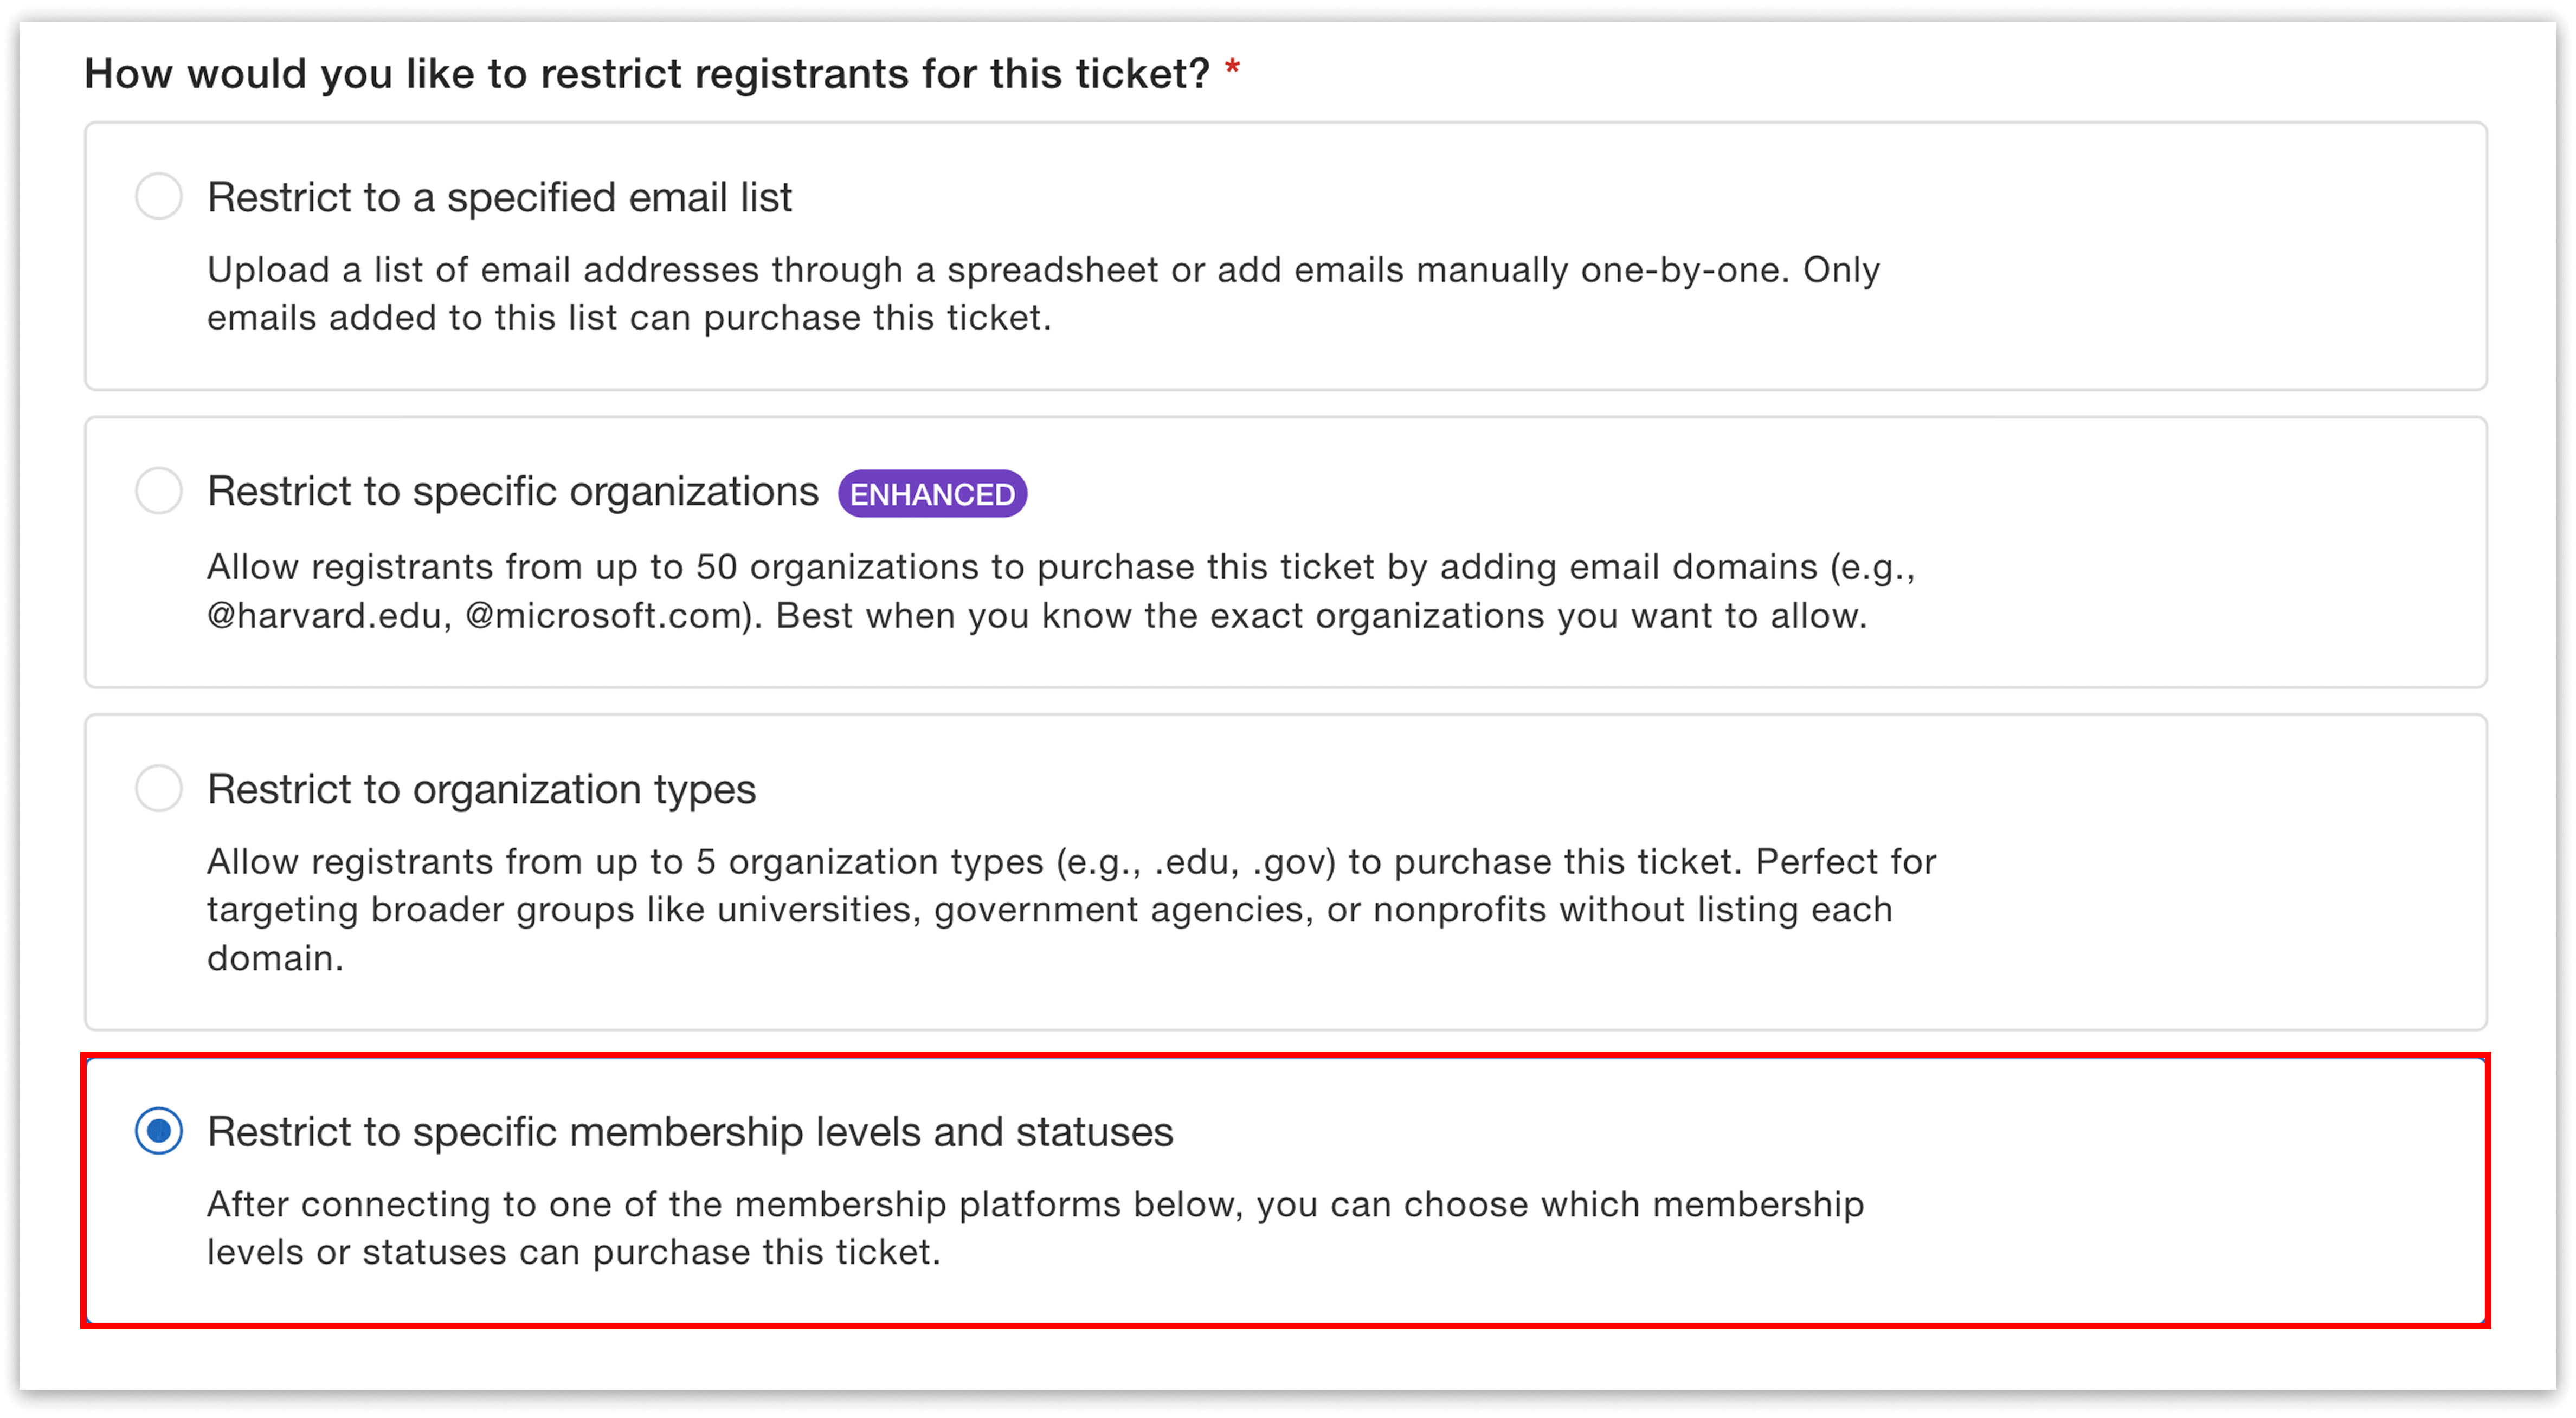
Task: Click the email list upload description text
Action: (1043, 292)
